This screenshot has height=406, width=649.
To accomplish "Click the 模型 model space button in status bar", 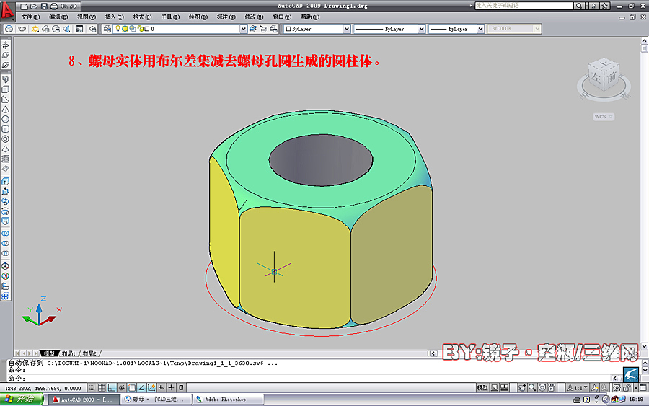I will click(482, 388).
